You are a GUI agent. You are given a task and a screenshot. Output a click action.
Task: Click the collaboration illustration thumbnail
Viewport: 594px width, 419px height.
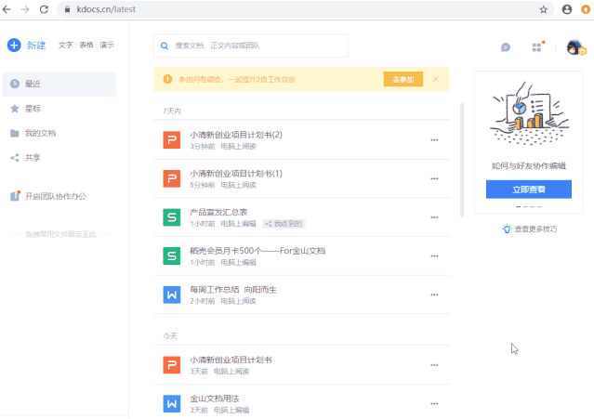[x=529, y=113]
